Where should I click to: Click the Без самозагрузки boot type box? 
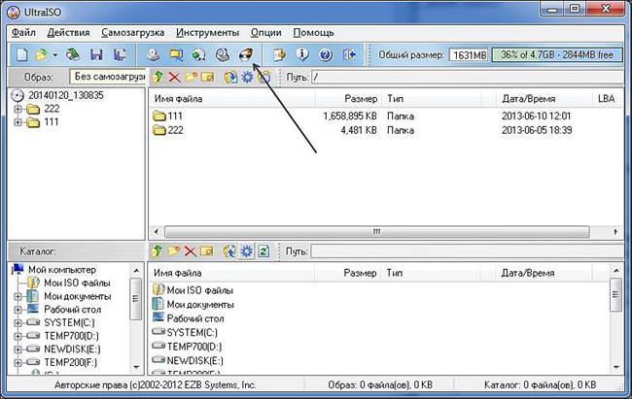pyautogui.click(x=108, y=77)
